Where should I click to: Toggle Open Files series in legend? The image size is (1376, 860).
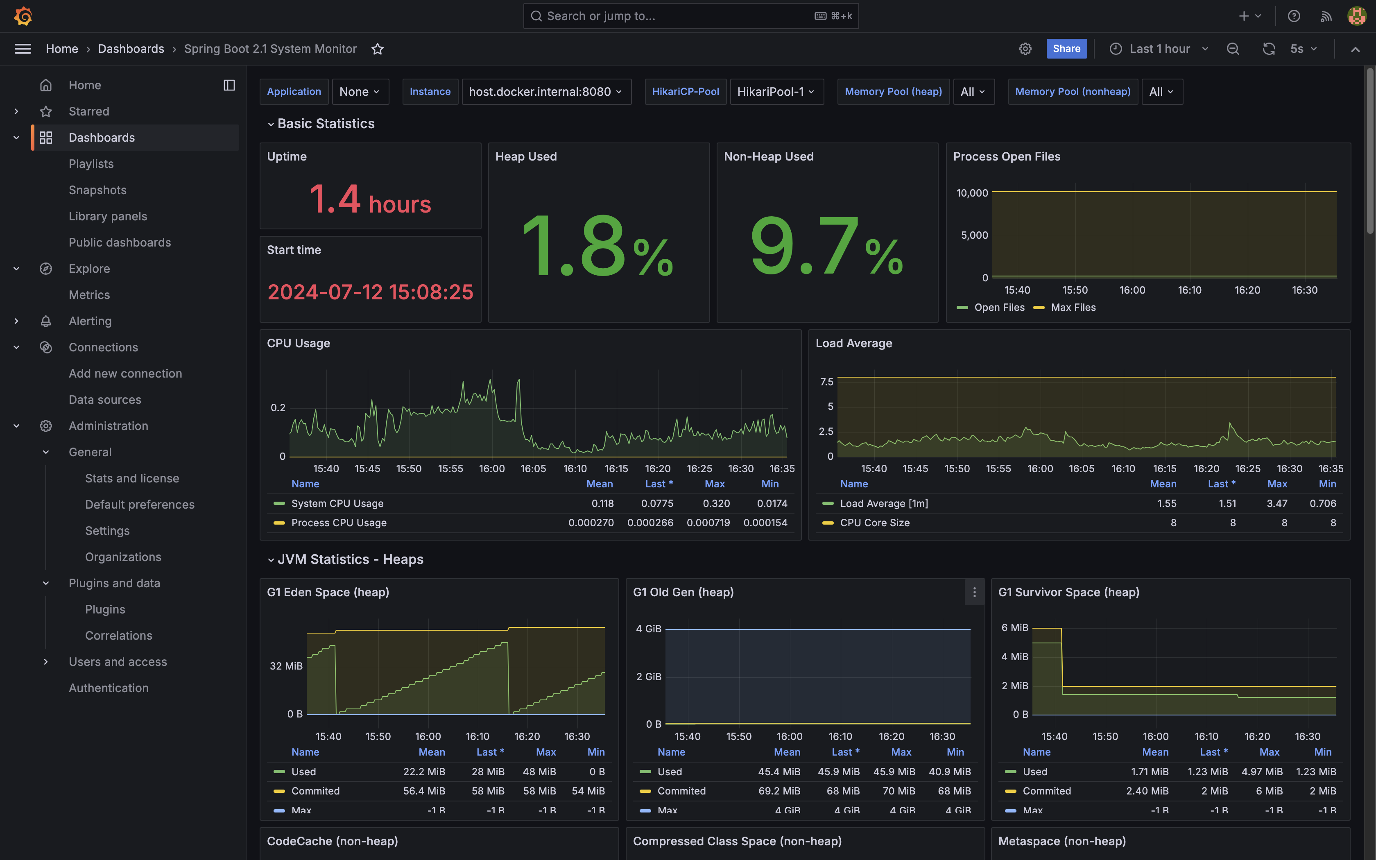click(x=999, y=307)
